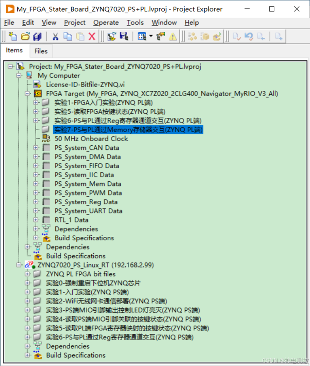Select 实验5-读取PL端FPGA寄存器映射的按键状态 item
This screenshot has height=366, width=310.
click(x=127, y=328)
